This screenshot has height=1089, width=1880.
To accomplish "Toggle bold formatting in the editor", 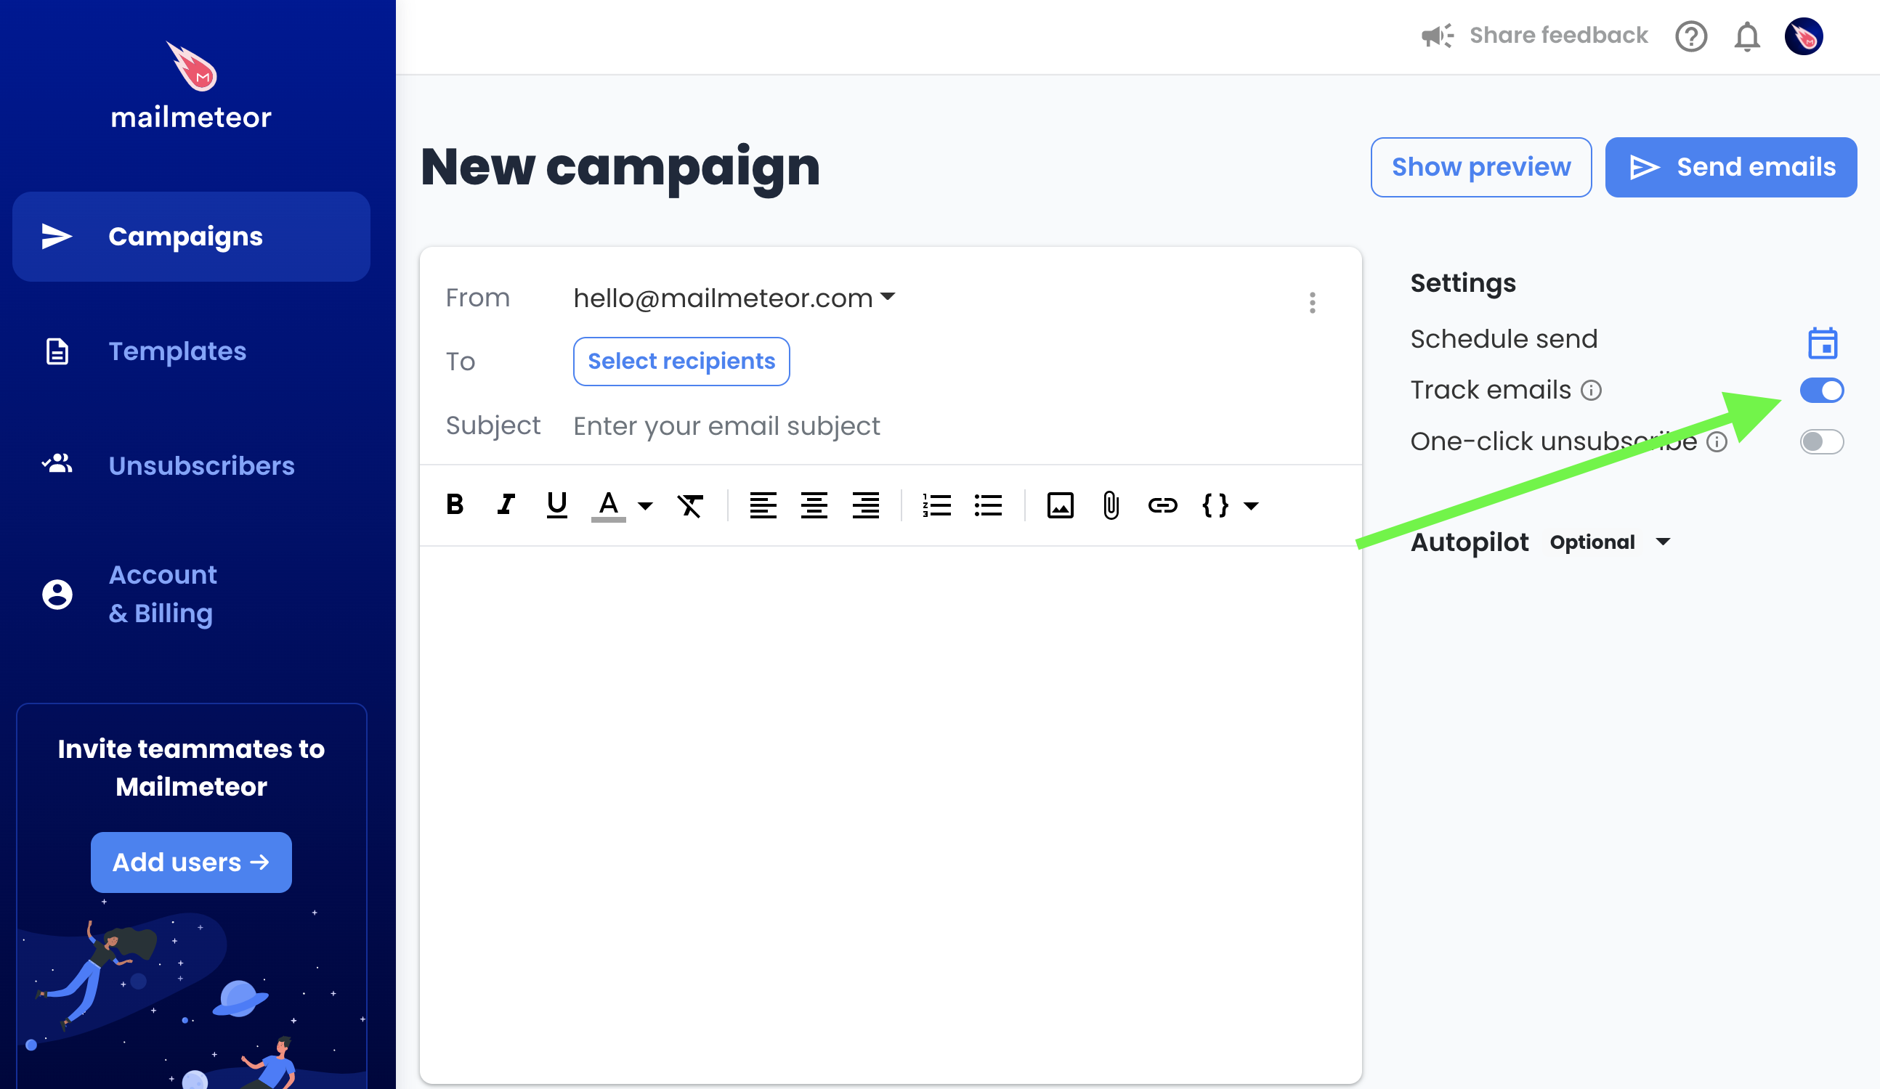I will [x=454, y=505].
